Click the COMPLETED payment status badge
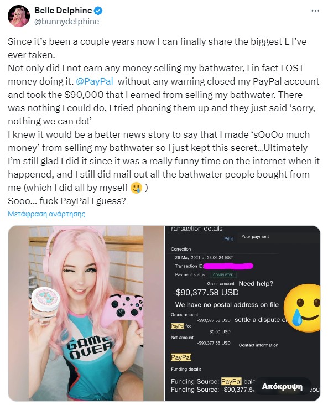The height and width of the screenshot is (405, 328). point(223,275)
